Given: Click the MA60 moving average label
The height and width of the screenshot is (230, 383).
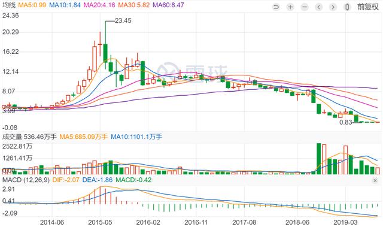Looking at the screenshot, I should pos(168,5).
